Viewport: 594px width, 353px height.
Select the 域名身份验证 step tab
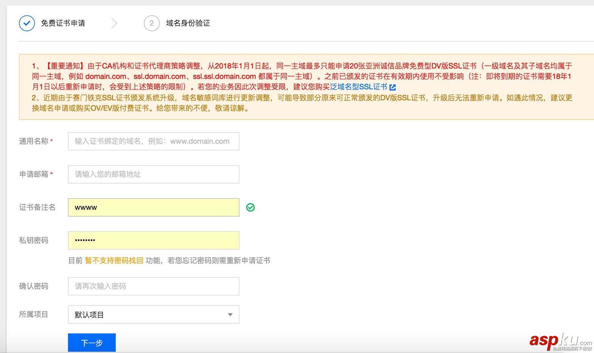point(188,23)
